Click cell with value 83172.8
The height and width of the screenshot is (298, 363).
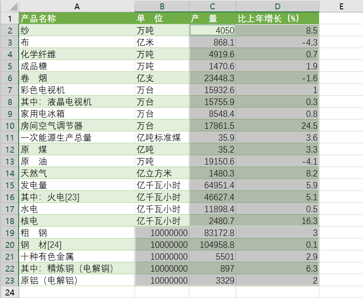tap(212, 233)
